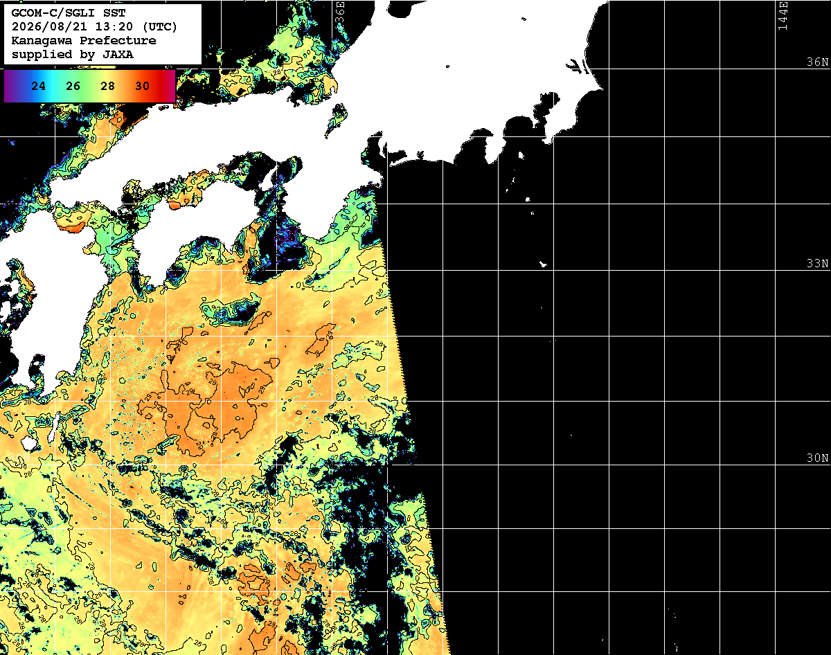Click the 36N latitude label
The height and width of the screenshot is (655, 831).
[817, 62]
